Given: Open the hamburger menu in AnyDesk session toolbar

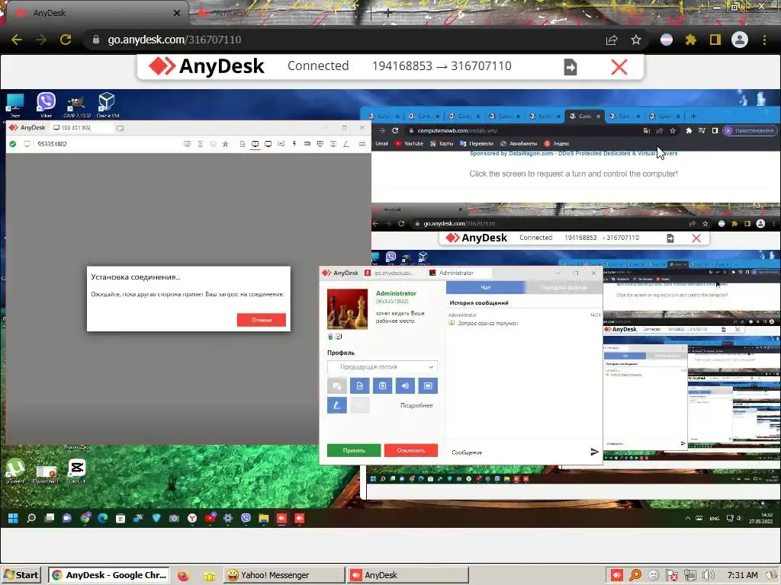Looking at the screenshot, I should (x=362, y=144).
